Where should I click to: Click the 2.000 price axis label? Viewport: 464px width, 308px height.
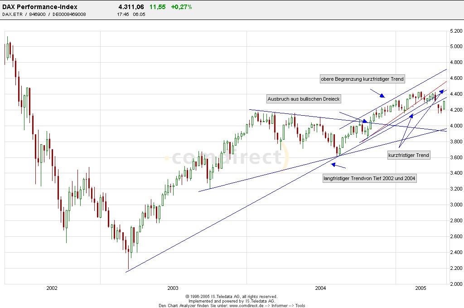pos(456,284)
